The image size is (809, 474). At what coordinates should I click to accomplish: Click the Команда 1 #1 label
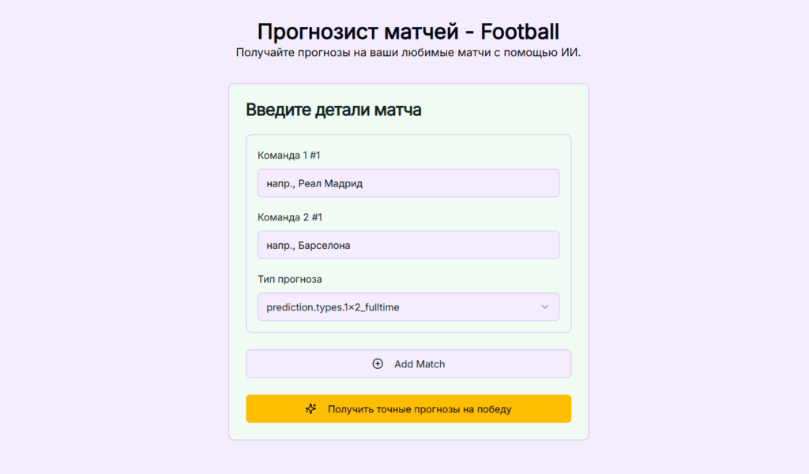click(x=281, y=155)
